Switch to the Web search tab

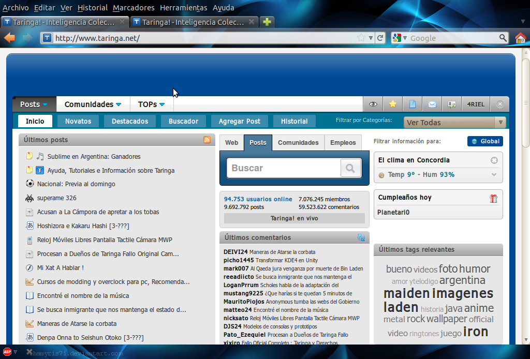click(x=231, y=143)
